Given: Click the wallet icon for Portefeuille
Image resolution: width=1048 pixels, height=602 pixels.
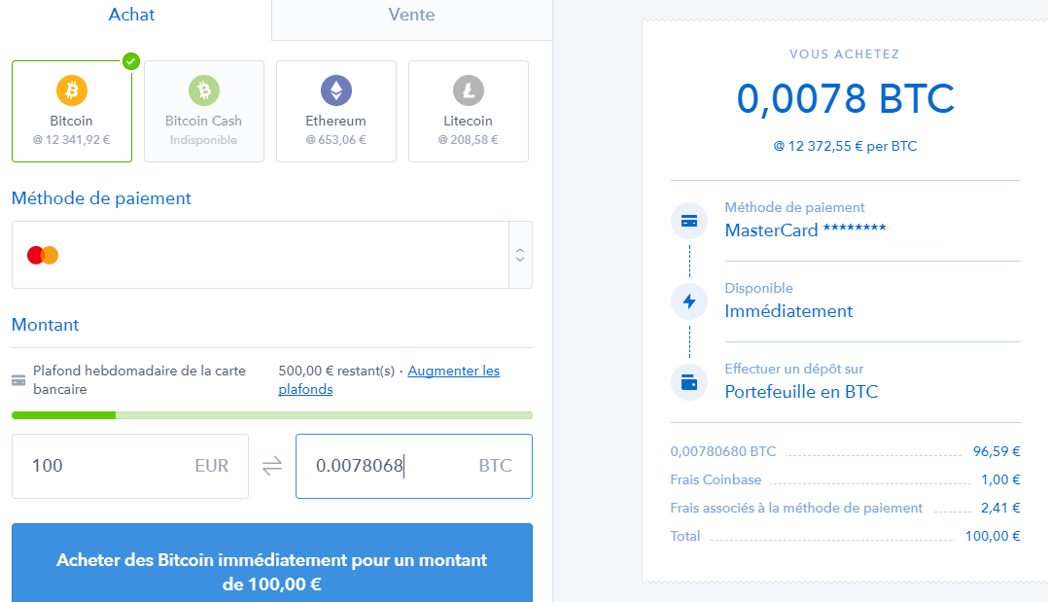Looking at the screenshot, I should coord(689,382).
